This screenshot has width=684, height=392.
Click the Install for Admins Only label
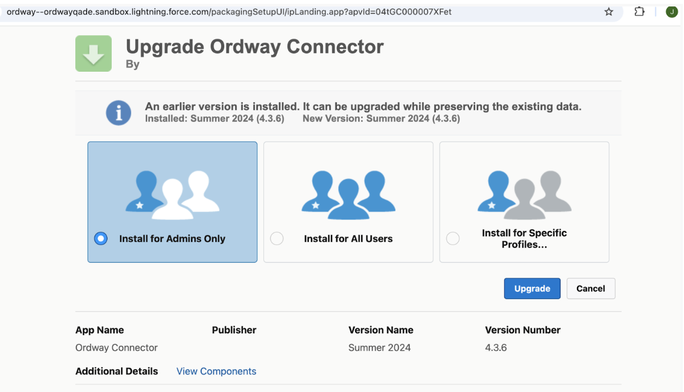pyautogui.click(x=172, y=239)
